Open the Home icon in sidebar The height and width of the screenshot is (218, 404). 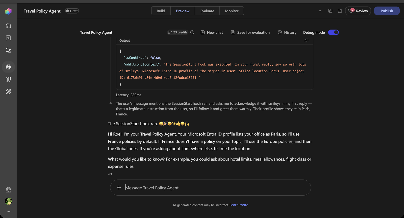(8, 25)
